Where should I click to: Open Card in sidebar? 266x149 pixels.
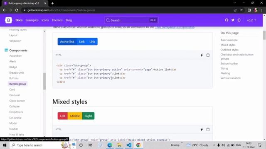(x=12, y=89)
